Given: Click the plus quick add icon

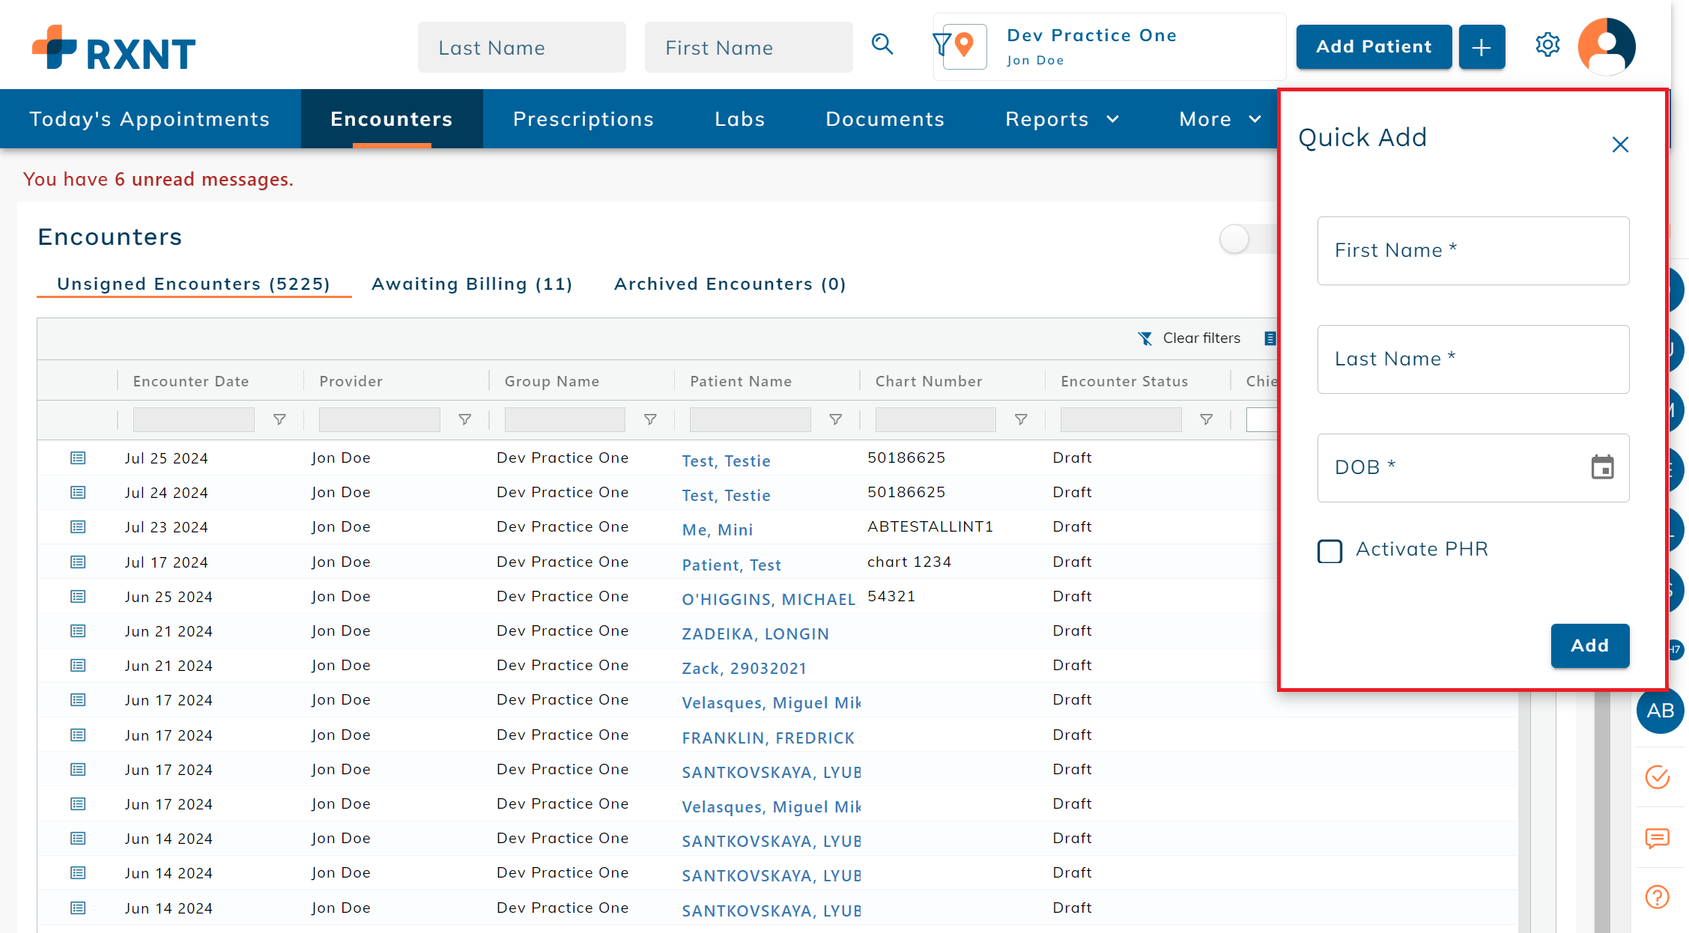Looking at the screenshot, I should point(1481,47).
